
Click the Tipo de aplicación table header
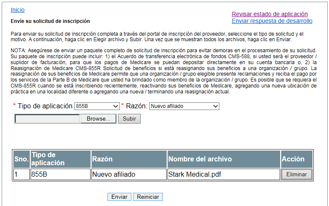[x=60, y=159]
